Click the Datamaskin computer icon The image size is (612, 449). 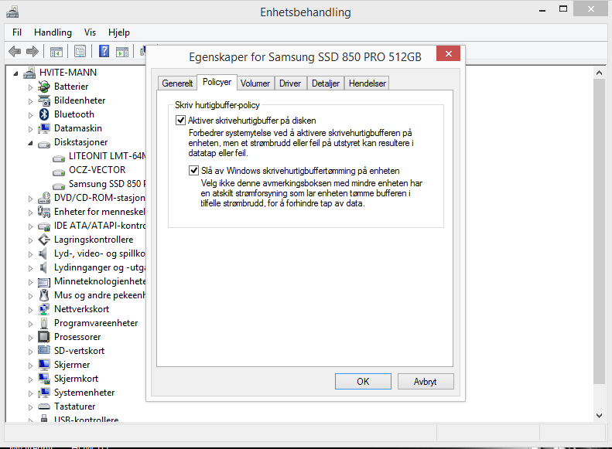(44, 128)
